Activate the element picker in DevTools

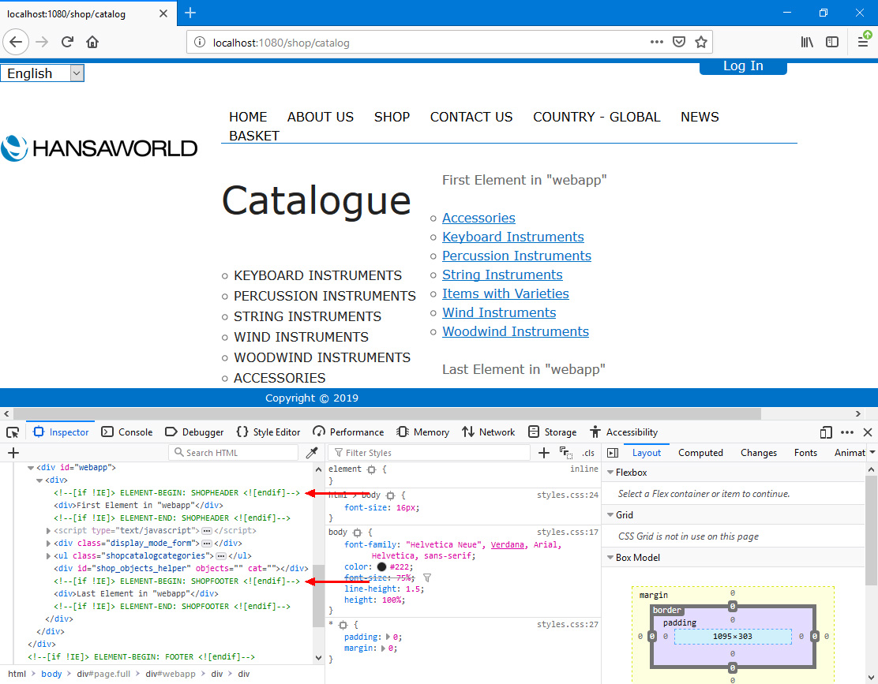[13, 432]
